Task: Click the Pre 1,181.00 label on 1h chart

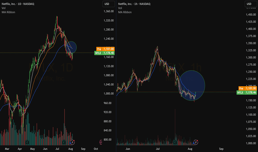Action: click(248, 88)
